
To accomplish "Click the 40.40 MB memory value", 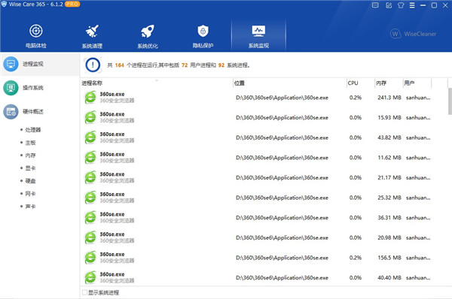I will coord(389,278).
